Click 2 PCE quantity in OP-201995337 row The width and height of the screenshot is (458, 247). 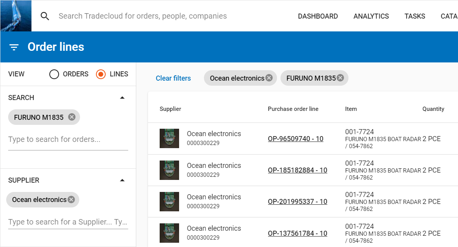point(432,202)
